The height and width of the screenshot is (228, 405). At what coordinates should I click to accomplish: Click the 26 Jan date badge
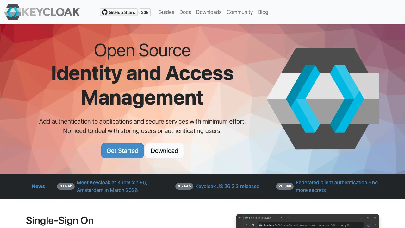pos(285,186)
